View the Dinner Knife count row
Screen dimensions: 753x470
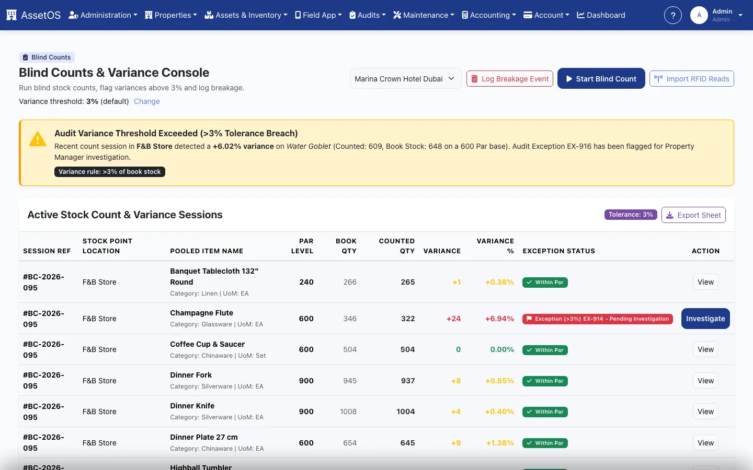[x=705, y=412]
